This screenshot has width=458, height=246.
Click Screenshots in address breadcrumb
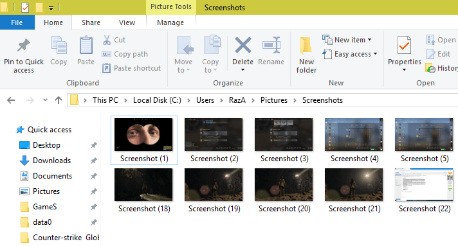point(322,100)
